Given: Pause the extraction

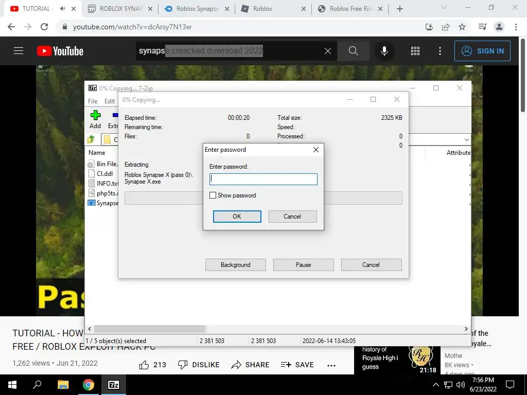Looking at the screenshot, I should (x=304, y=265).
